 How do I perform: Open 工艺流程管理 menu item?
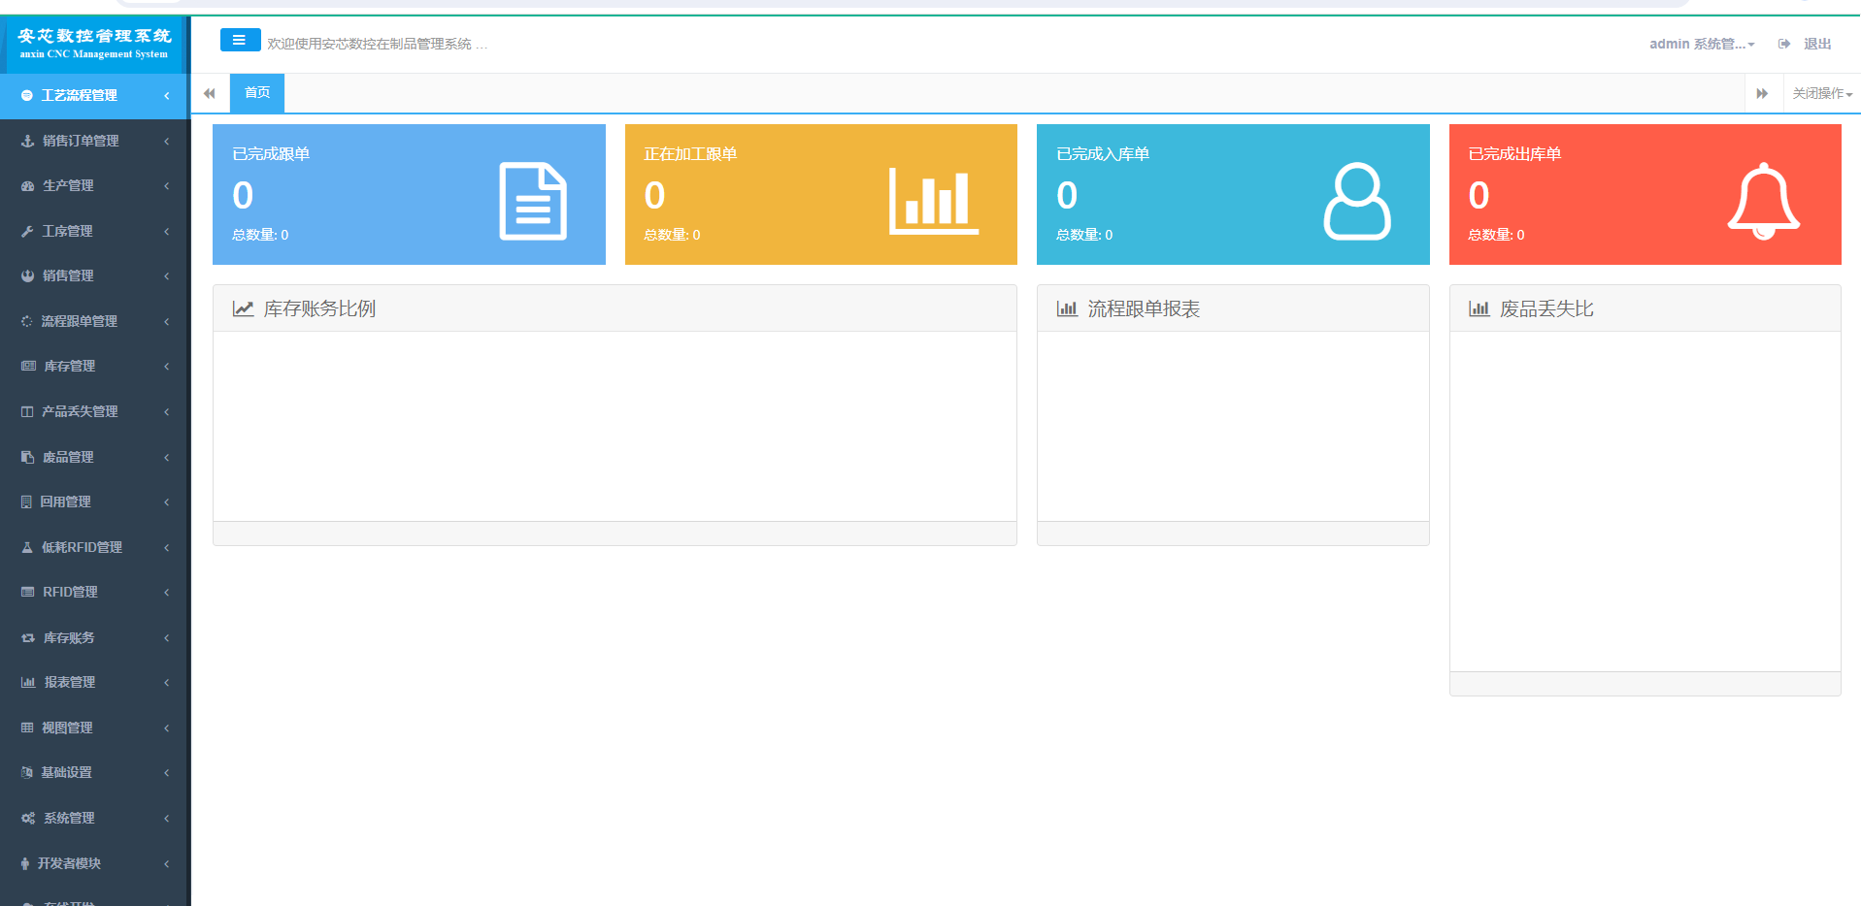(95, 95)
